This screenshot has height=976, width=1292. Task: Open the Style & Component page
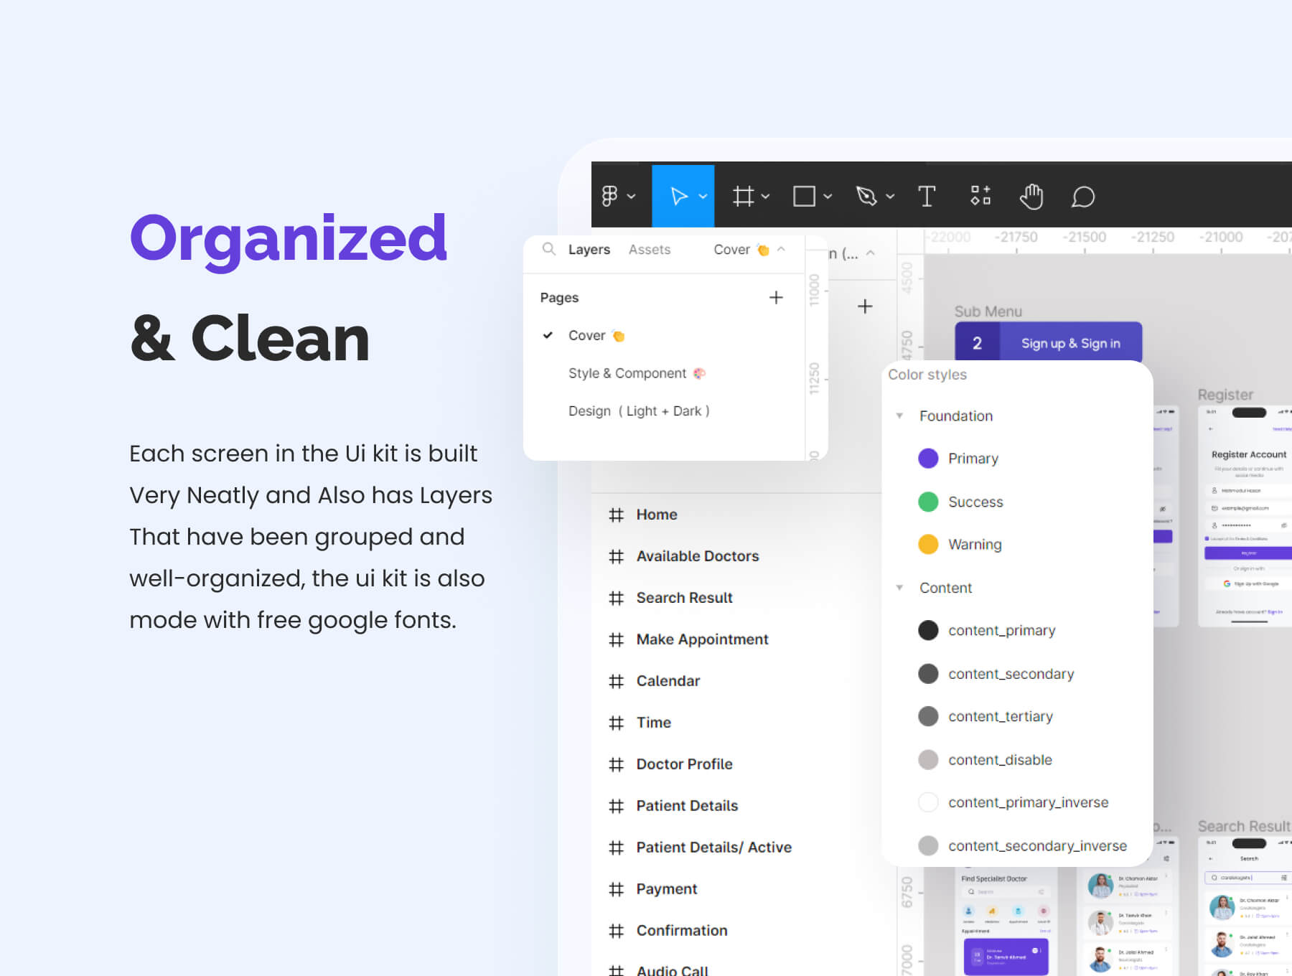coord(627,373)
